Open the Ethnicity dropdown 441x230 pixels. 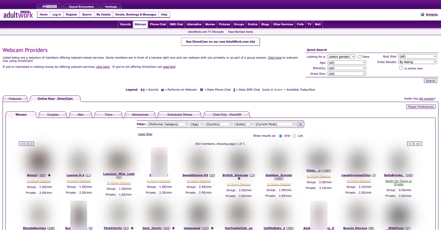point(347,68)
